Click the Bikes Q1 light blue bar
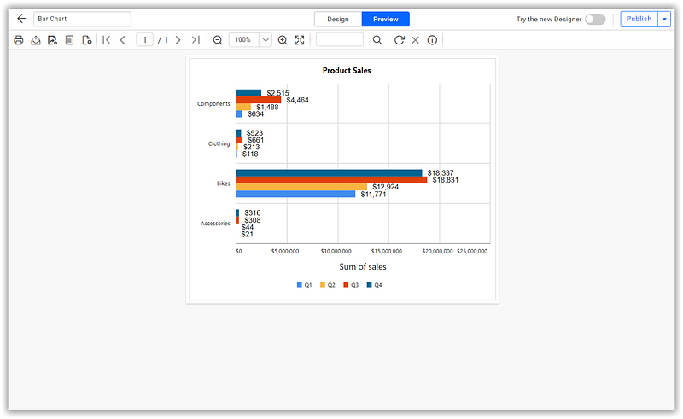This screenshot has height=419, width=683. tap(295, 194)
